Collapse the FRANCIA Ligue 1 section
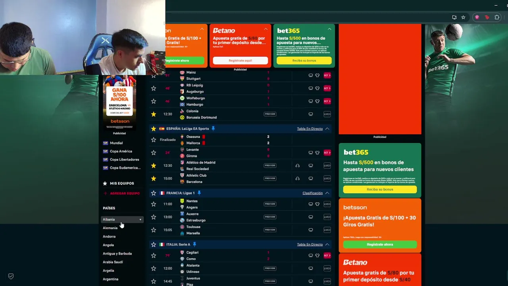The width and height of the screenshot is (508, 286). [x=327, y=193]
